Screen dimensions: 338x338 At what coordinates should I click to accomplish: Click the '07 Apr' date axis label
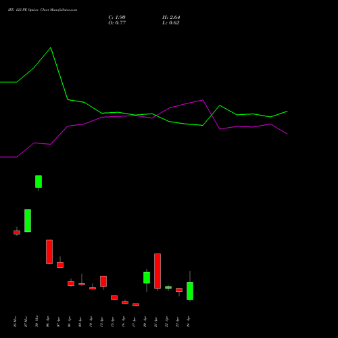click(58, 322)
